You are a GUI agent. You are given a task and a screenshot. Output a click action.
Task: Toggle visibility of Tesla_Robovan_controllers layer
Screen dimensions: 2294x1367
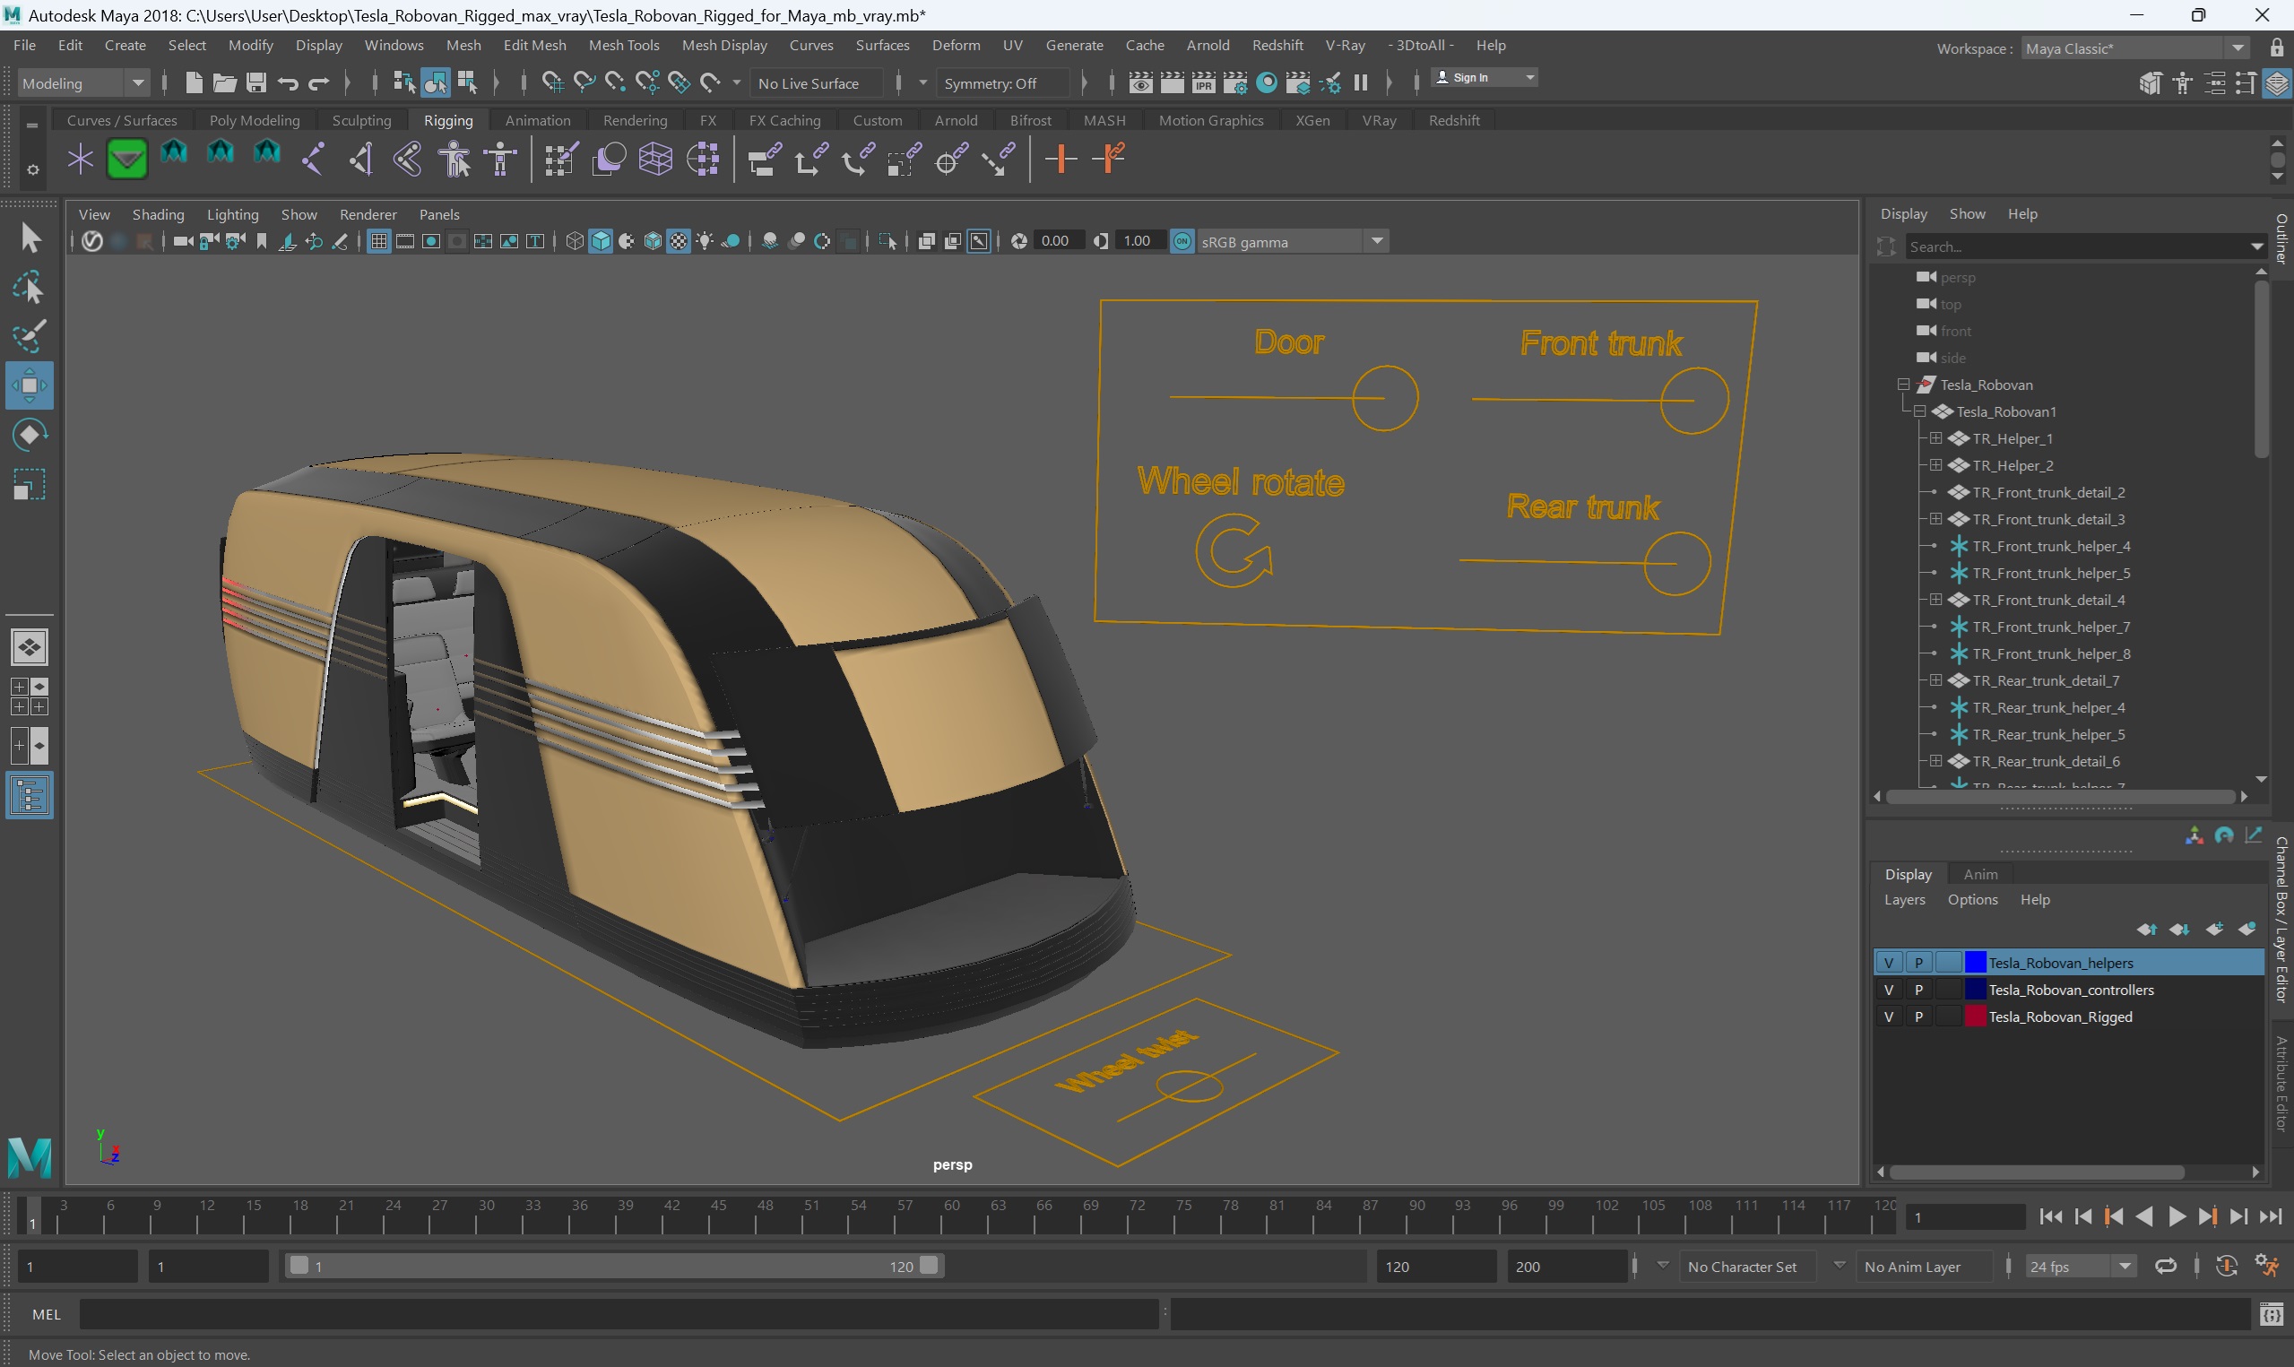point(1888,990)
